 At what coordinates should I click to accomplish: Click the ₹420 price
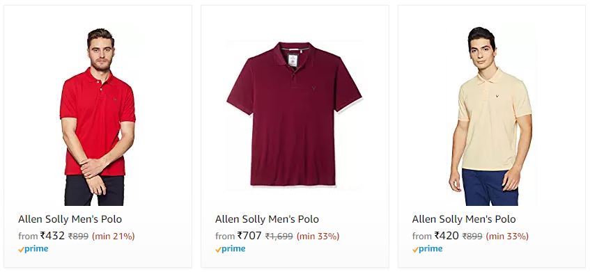447,236
